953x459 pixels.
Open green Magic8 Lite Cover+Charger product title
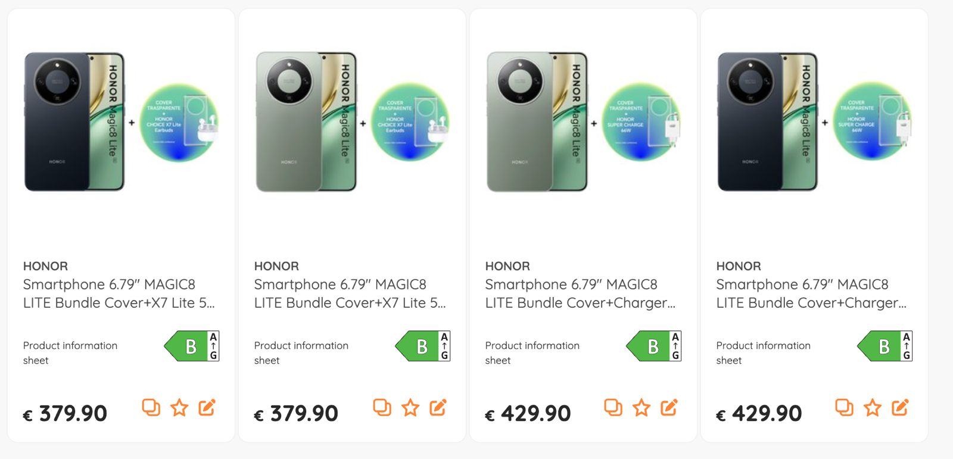click(x=580, y=293)
